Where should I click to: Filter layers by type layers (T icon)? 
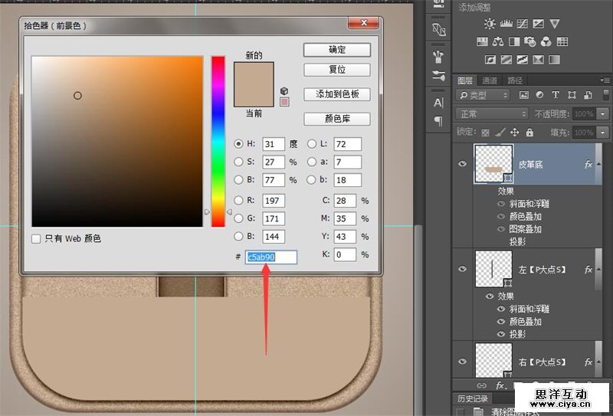coord(556,95)
